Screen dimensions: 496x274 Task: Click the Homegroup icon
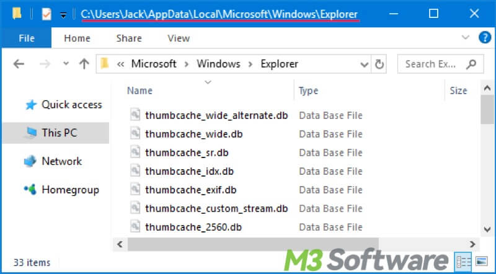tap(30, 190)
